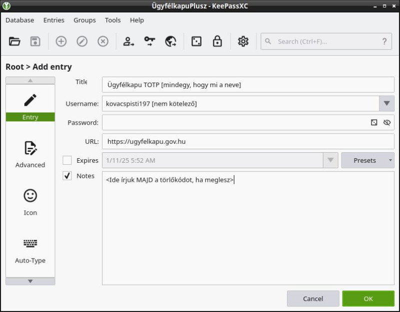
Task: Open the Presets dropdown button
Action: click(x=367, y=160)
